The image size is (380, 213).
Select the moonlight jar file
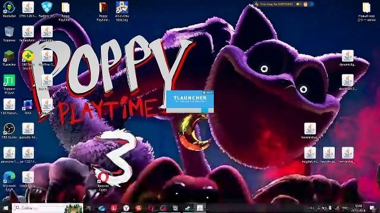coord(47,34)
